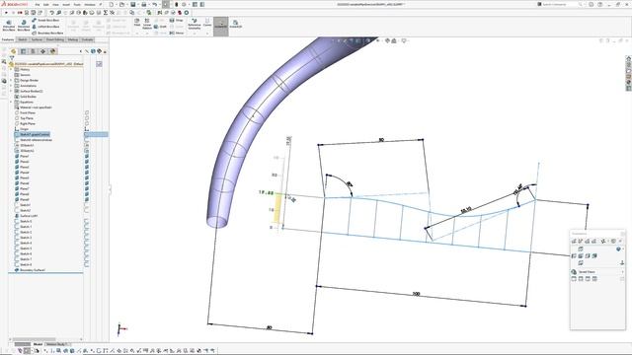
Task: Select the Model tab at bottom
Action: click(x=38, y=344)
